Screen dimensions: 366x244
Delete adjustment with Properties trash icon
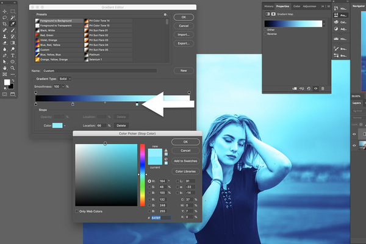[323, 88]
